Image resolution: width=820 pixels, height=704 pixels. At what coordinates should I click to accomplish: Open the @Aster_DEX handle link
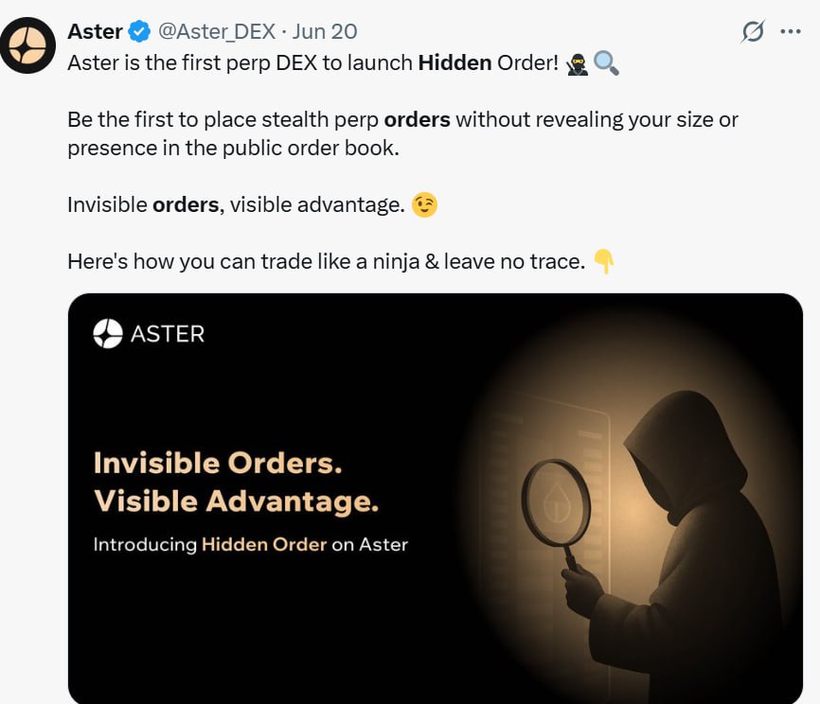(x=216, y=31)
